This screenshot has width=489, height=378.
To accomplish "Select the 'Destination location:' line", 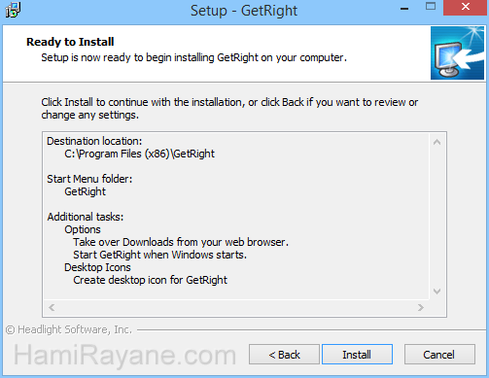I will 94,141.
